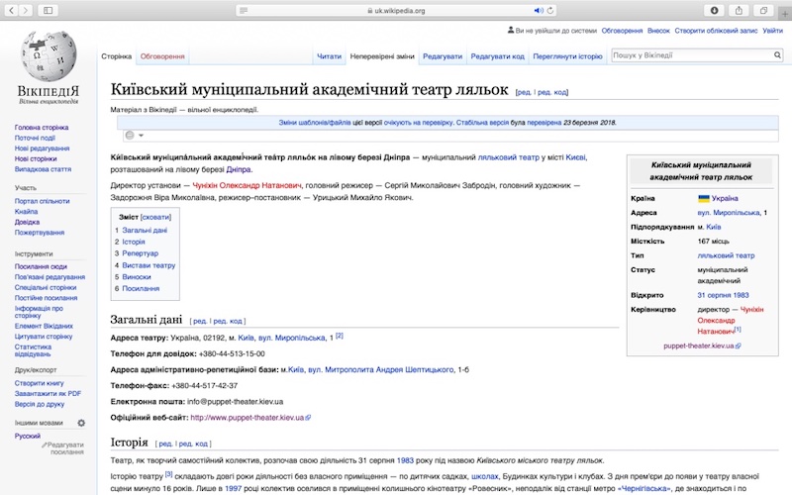
Task: Jump to Загальні дані in contents
Action: pyautogui.click(x=145, y=231)
